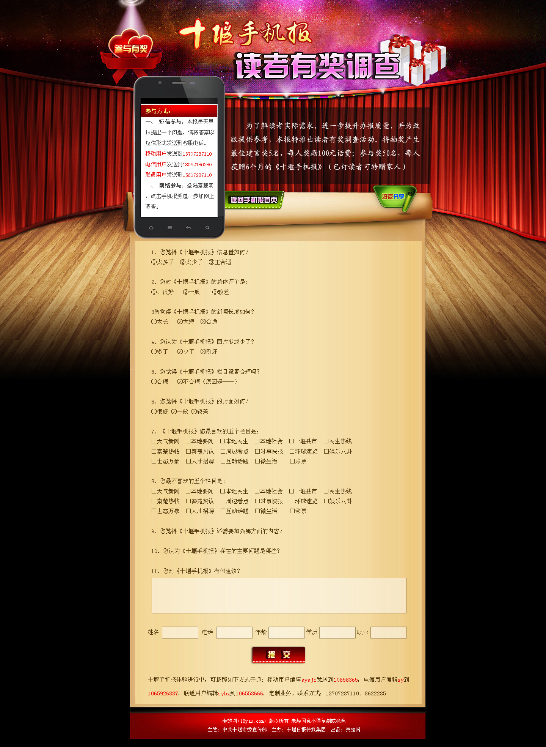Screen dimensions: 546x747
Task: Select option ③正合适 for question 1
Action: click(220, 262)
